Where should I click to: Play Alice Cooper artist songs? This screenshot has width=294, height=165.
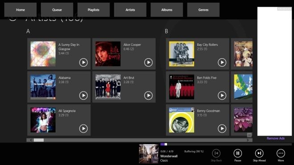pos(148,62)
